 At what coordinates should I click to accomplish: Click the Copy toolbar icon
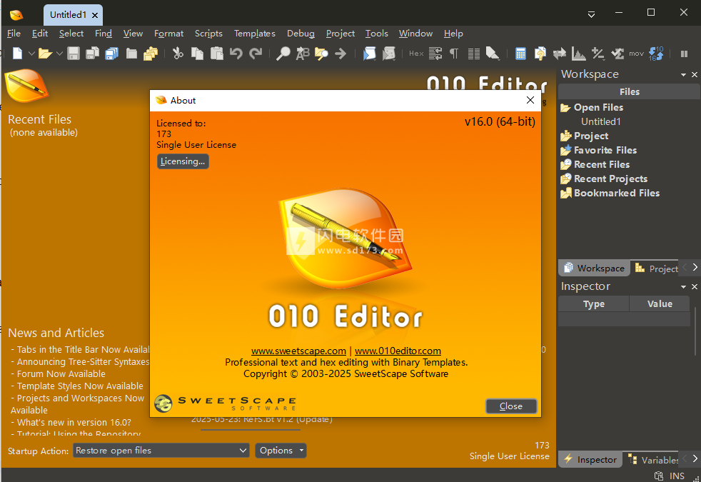point(197,54)
